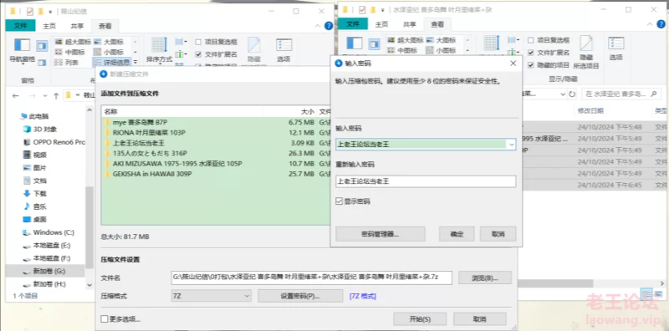
Task: Open help in the 筱山纪信 window
Action: (328, 26)
